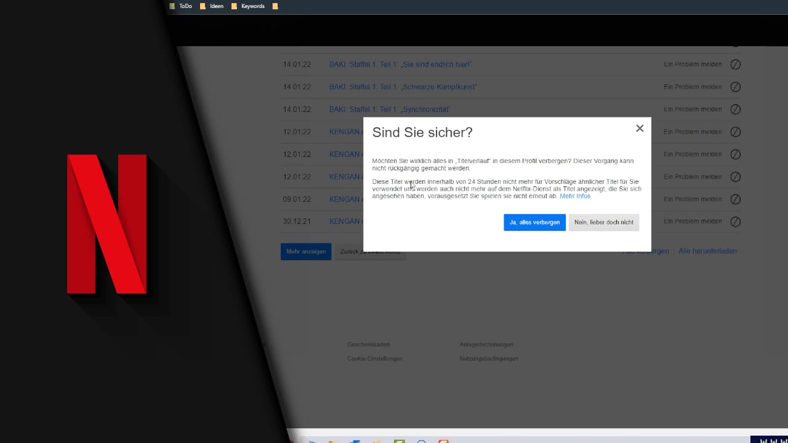Go back via the 'Zurück' account button
Screen dimensions: 788x443
(x=370, y=252)
